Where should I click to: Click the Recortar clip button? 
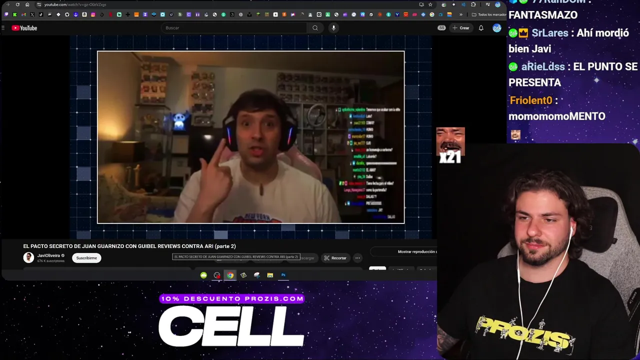point(335,258)
